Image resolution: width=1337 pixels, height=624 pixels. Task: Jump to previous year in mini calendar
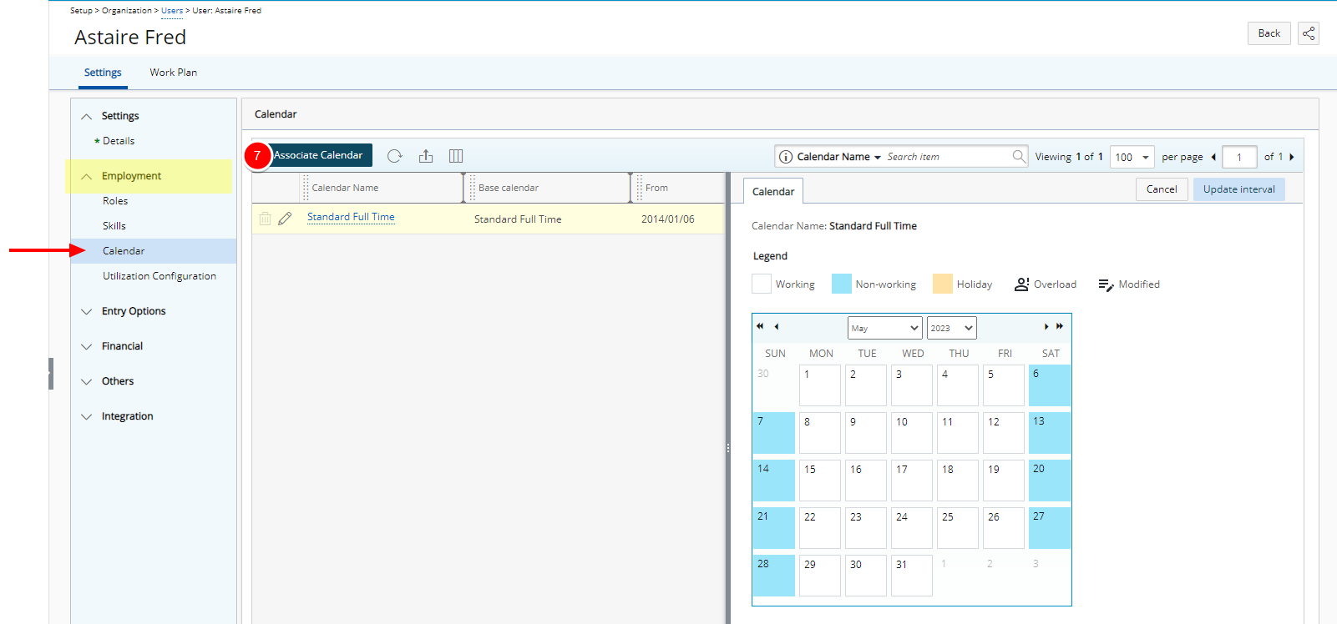pos(760,326)
